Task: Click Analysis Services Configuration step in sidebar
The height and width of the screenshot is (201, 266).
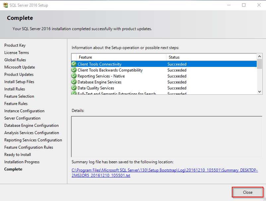Action: click(x=32, y=132)
